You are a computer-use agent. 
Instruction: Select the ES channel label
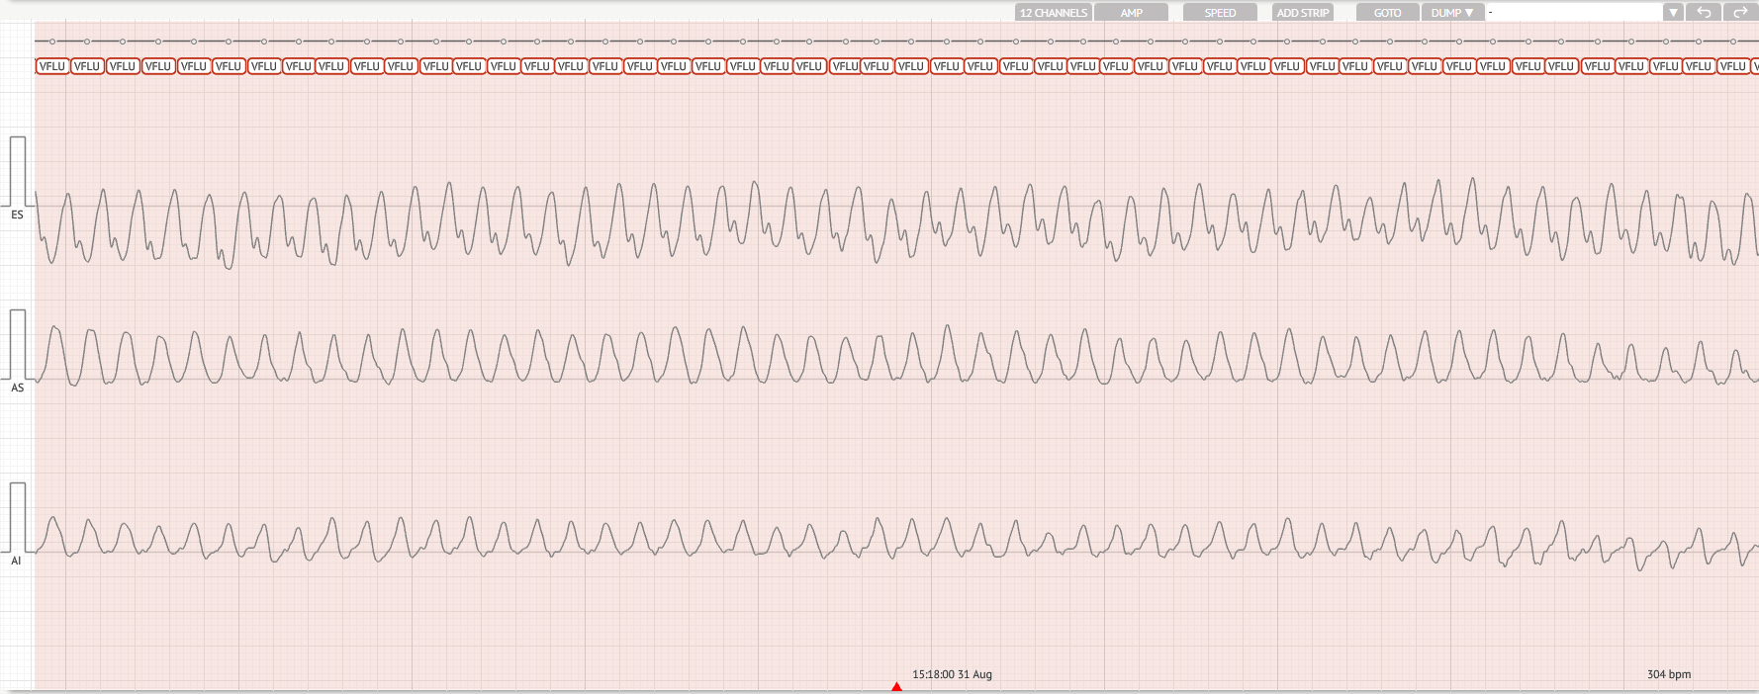[x=17, y=215]
